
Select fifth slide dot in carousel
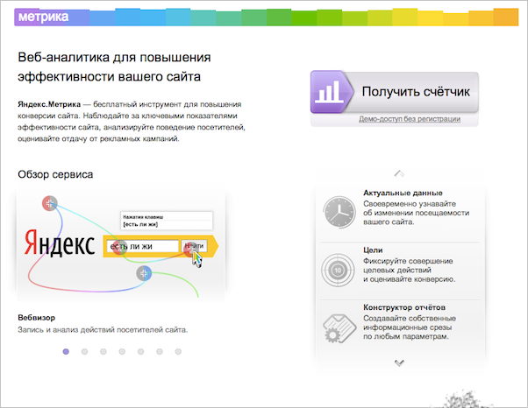(140, 352)
